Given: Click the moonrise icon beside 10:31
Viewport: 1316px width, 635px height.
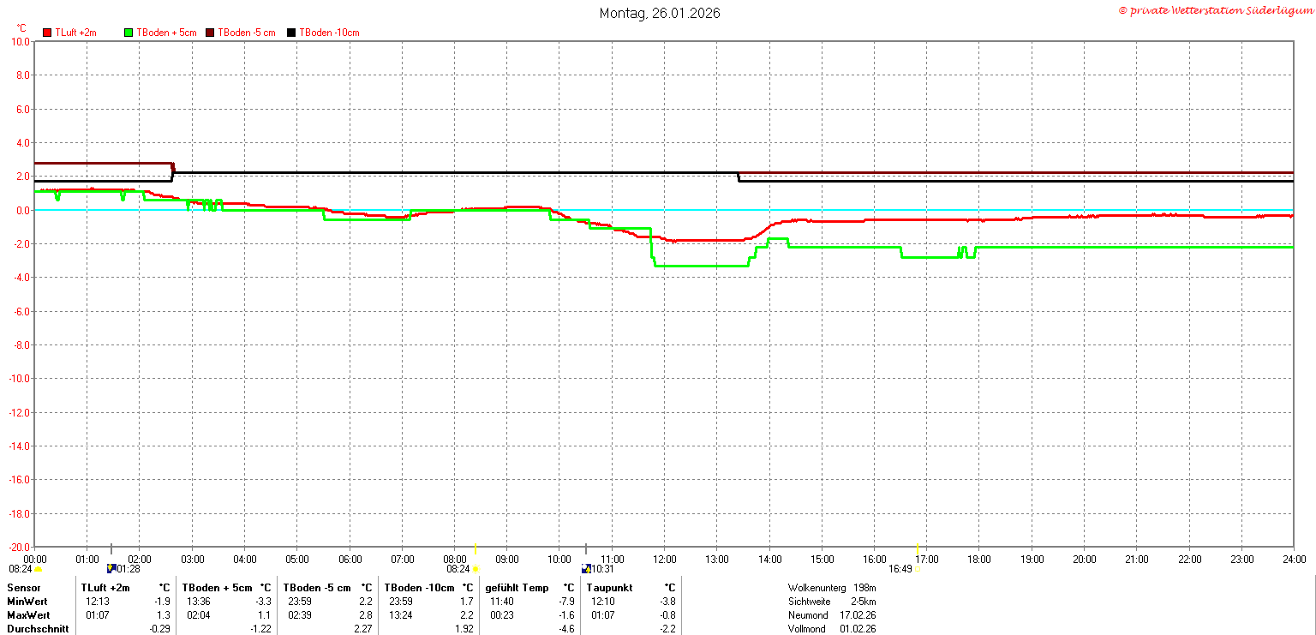Looking at the screenshot, I should (x=586, y=568).
